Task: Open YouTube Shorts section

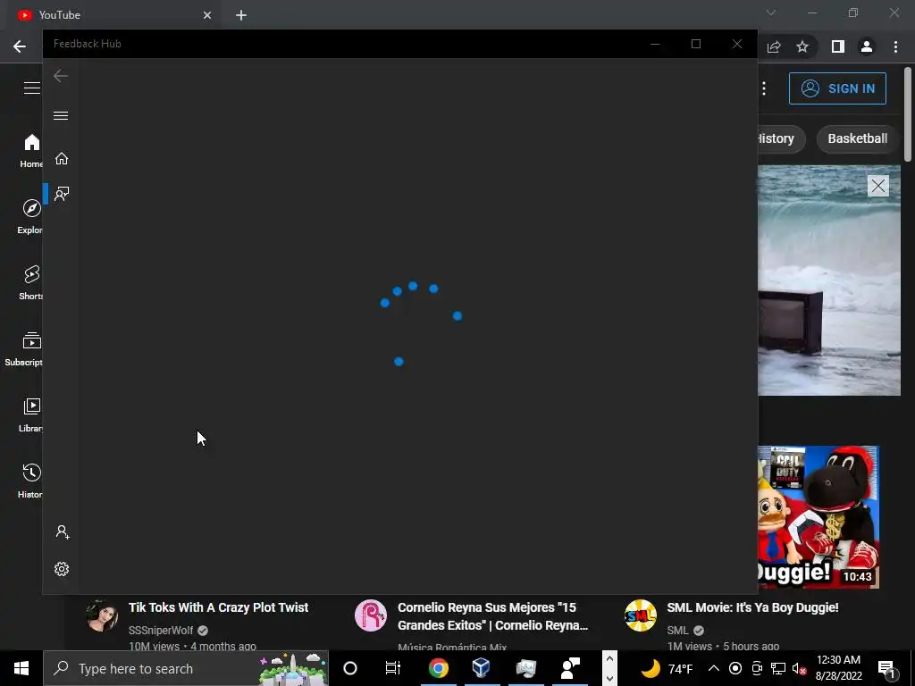Action: tap(30, 283)
